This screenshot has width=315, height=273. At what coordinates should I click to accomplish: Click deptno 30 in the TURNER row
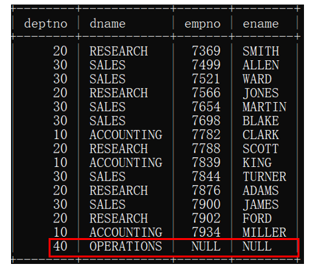coord(60,177)
